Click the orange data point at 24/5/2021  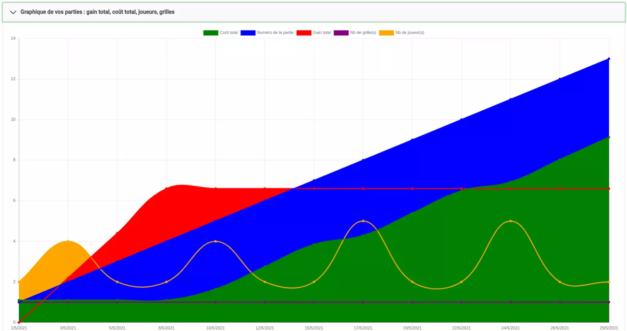tap(510, 221)
